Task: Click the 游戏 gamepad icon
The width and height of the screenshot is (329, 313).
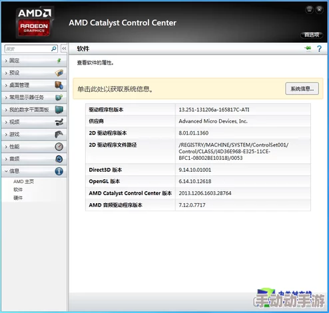Action: coord(59,134)
